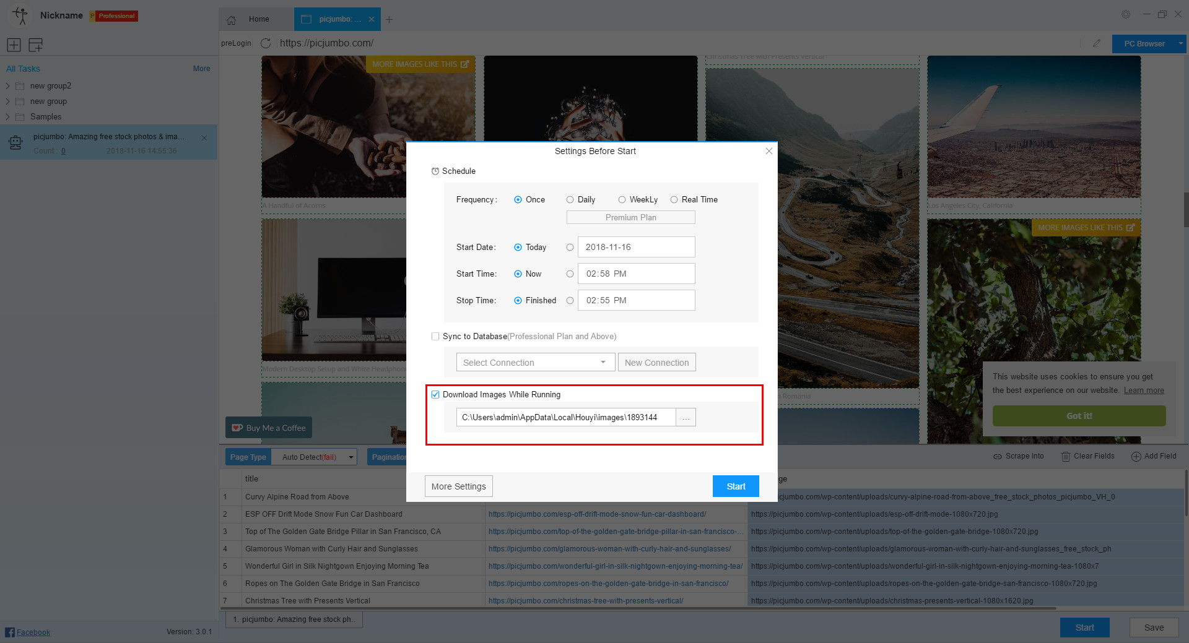This screenshot has width=1189, height=643.
Task: Click the new group icon
Action: [x=36, y=45]
